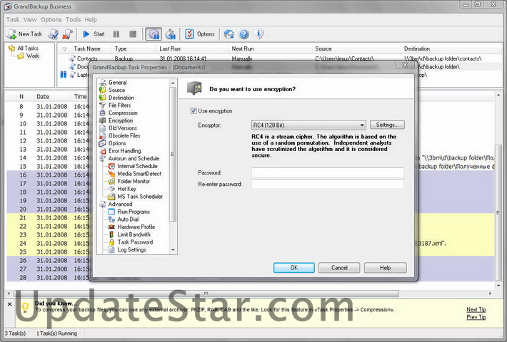Screen dimensions: 507x342
Task: Click the Re-enter password field
Action: click(x=328, y=185)
